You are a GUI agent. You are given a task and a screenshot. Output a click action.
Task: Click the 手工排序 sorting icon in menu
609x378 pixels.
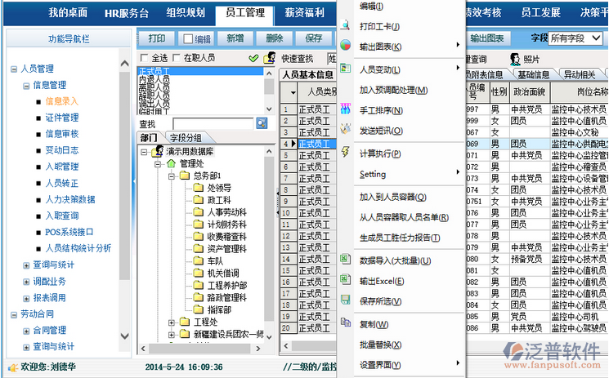pos(345,109)
